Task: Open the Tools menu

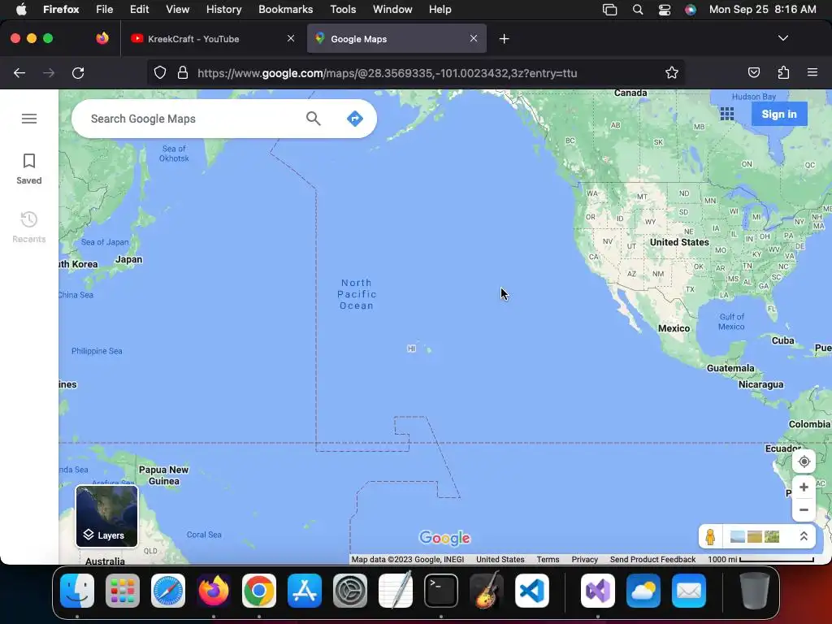Action: pyautogui.click(x=343, y=10)
